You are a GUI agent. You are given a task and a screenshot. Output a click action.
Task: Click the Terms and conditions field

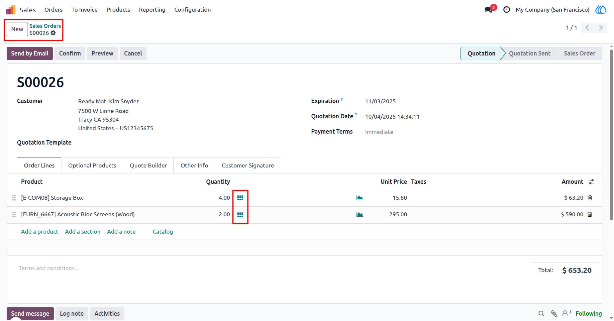pyautogui.click(x=49, y=268)
